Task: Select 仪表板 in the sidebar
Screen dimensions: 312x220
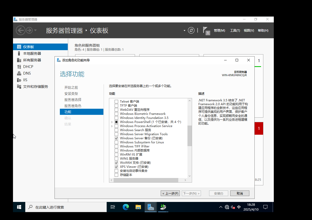Action: [x=40, y=47]
